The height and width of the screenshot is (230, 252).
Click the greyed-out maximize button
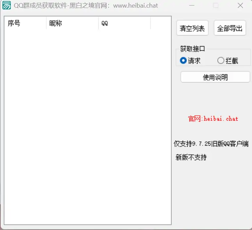pyautogui.click(x=216, y=6)
